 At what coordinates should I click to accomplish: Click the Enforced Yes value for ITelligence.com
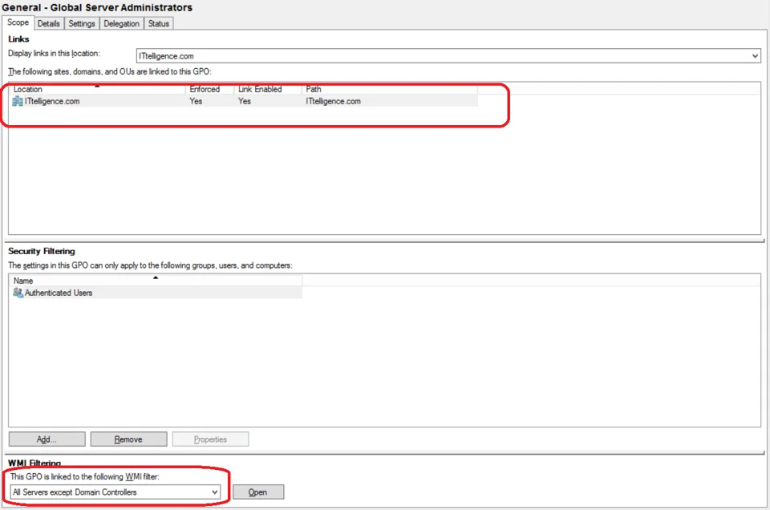[196, 101]
